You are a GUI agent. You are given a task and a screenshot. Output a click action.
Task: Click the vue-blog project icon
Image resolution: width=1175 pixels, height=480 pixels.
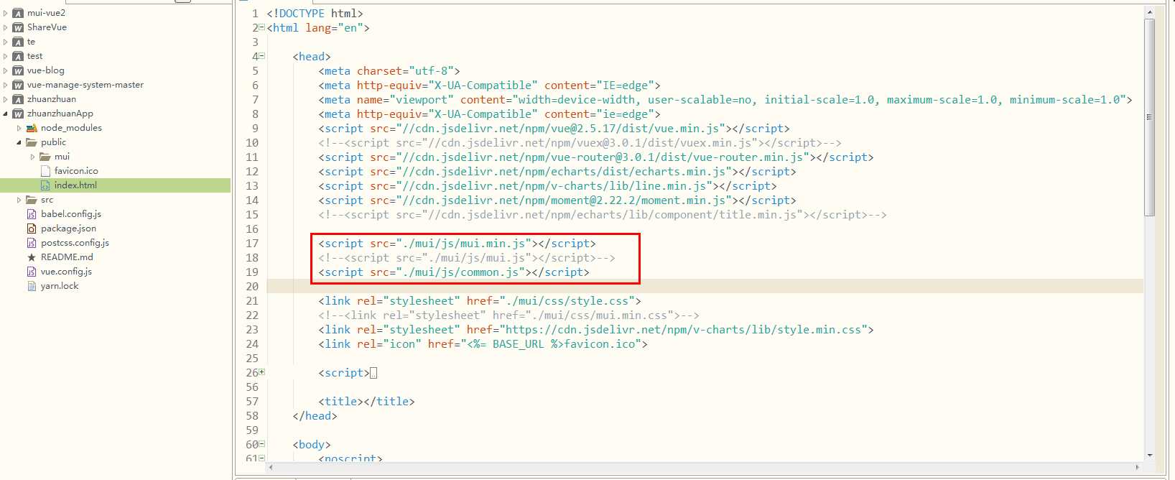pos(18,70)
